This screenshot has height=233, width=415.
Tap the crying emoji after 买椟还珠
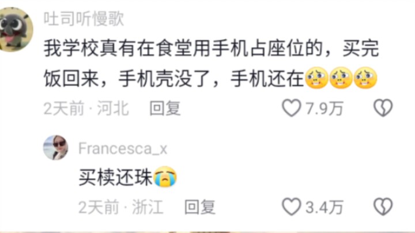pos(165,177)
